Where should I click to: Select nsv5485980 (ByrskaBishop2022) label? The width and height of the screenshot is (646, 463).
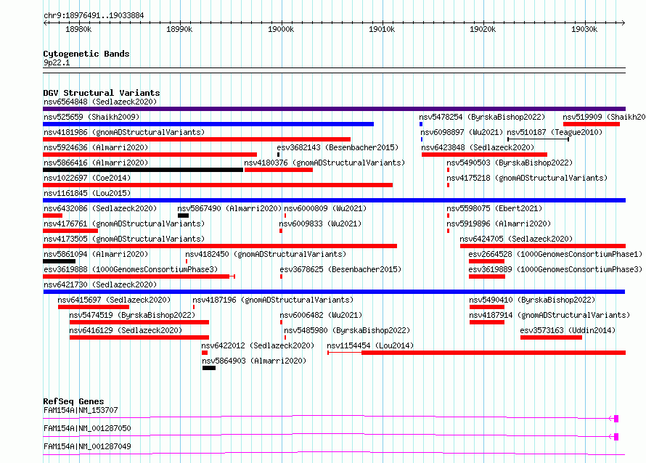pyautogui.click(x=347, y=330)
